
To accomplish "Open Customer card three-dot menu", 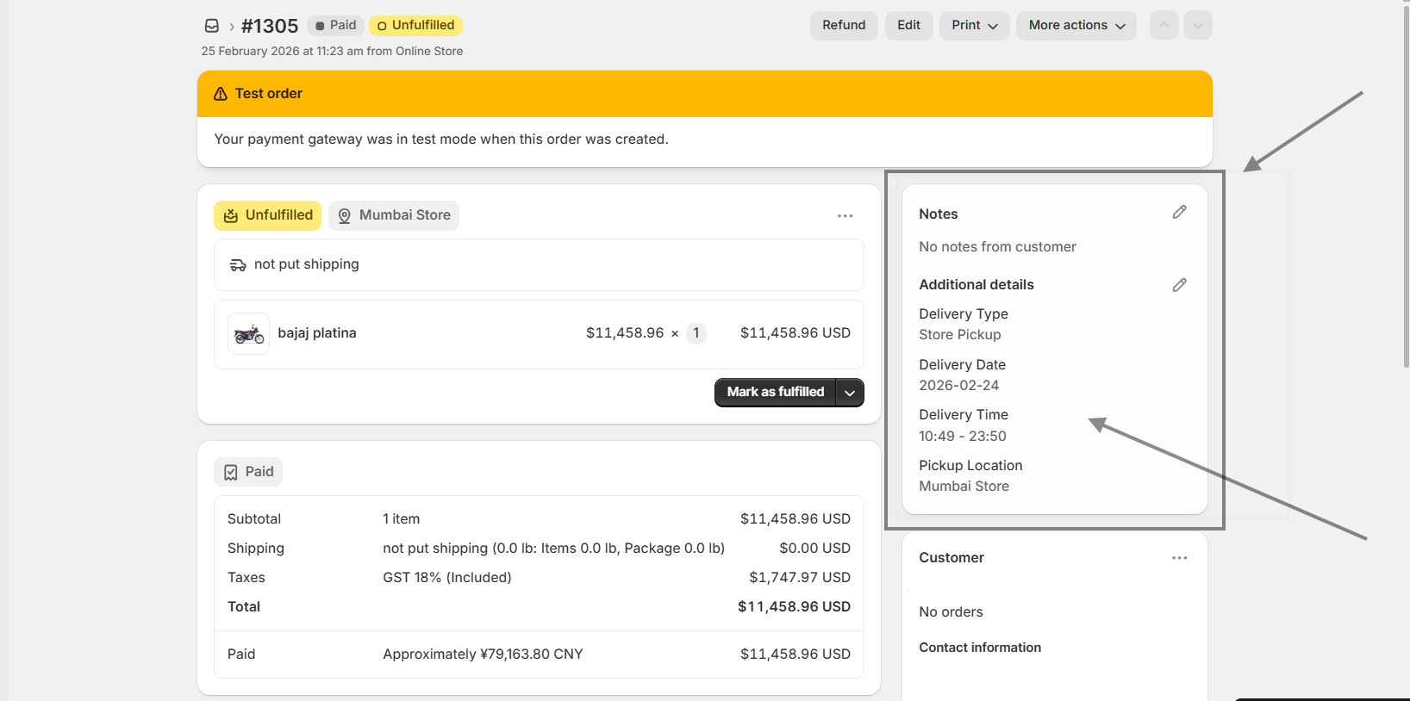I will click(x=1179, y=558).
